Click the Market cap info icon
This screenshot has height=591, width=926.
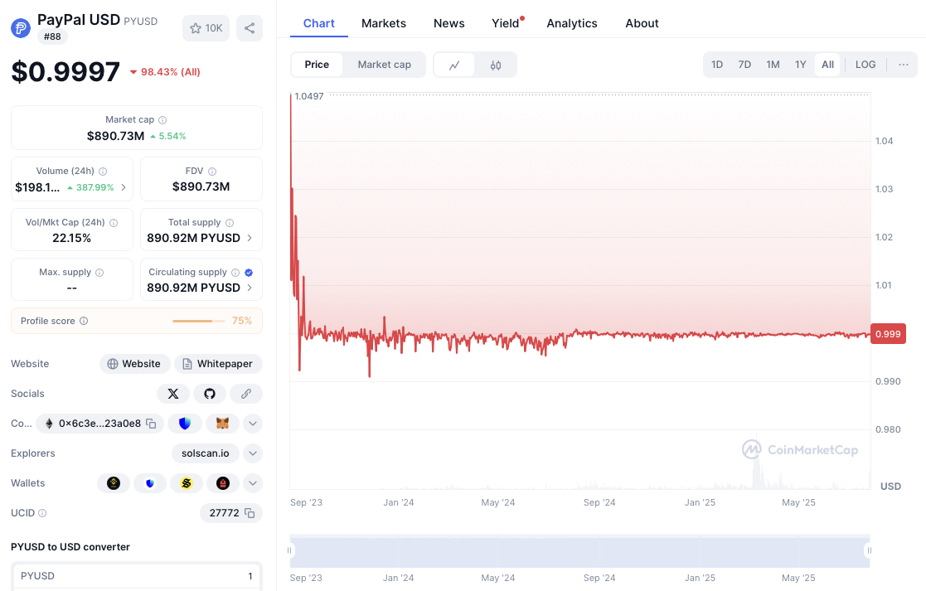click(162, 120)
